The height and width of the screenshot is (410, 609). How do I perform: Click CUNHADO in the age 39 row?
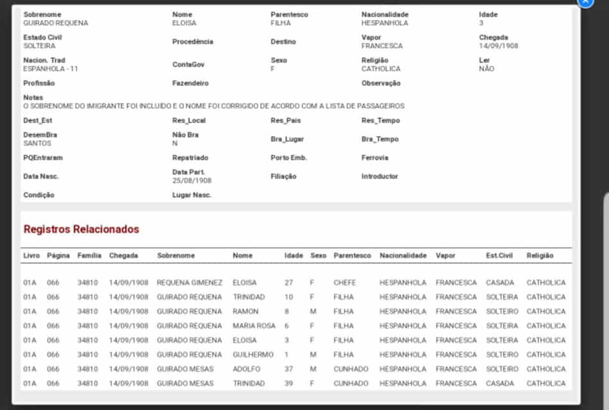pyautogui.click(x=351, y=383)
